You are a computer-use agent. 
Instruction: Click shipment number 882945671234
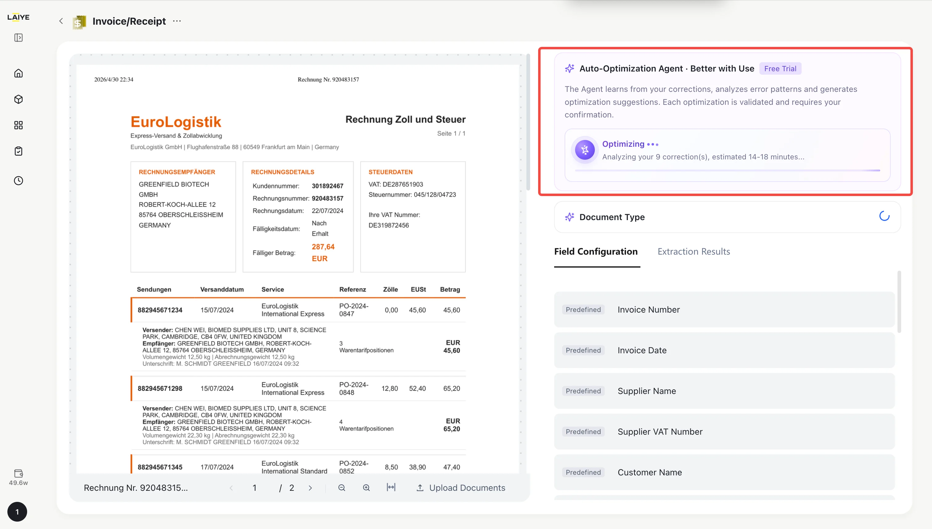pos(160,310)
